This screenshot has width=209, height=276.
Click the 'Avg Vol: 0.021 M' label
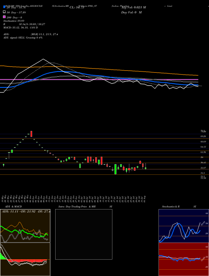point(134,7)
